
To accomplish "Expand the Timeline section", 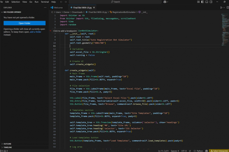I will (8, 147).
